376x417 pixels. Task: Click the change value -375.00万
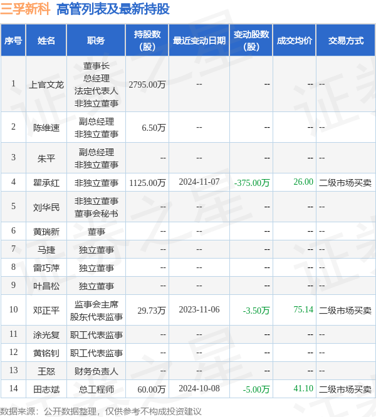(252, 183)
